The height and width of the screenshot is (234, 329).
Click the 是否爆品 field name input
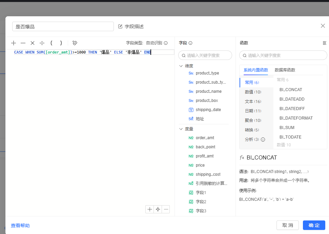[x=63, y=26]
